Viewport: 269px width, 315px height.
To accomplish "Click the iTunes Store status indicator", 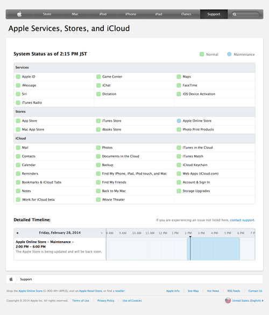I will tap(98, 121).
